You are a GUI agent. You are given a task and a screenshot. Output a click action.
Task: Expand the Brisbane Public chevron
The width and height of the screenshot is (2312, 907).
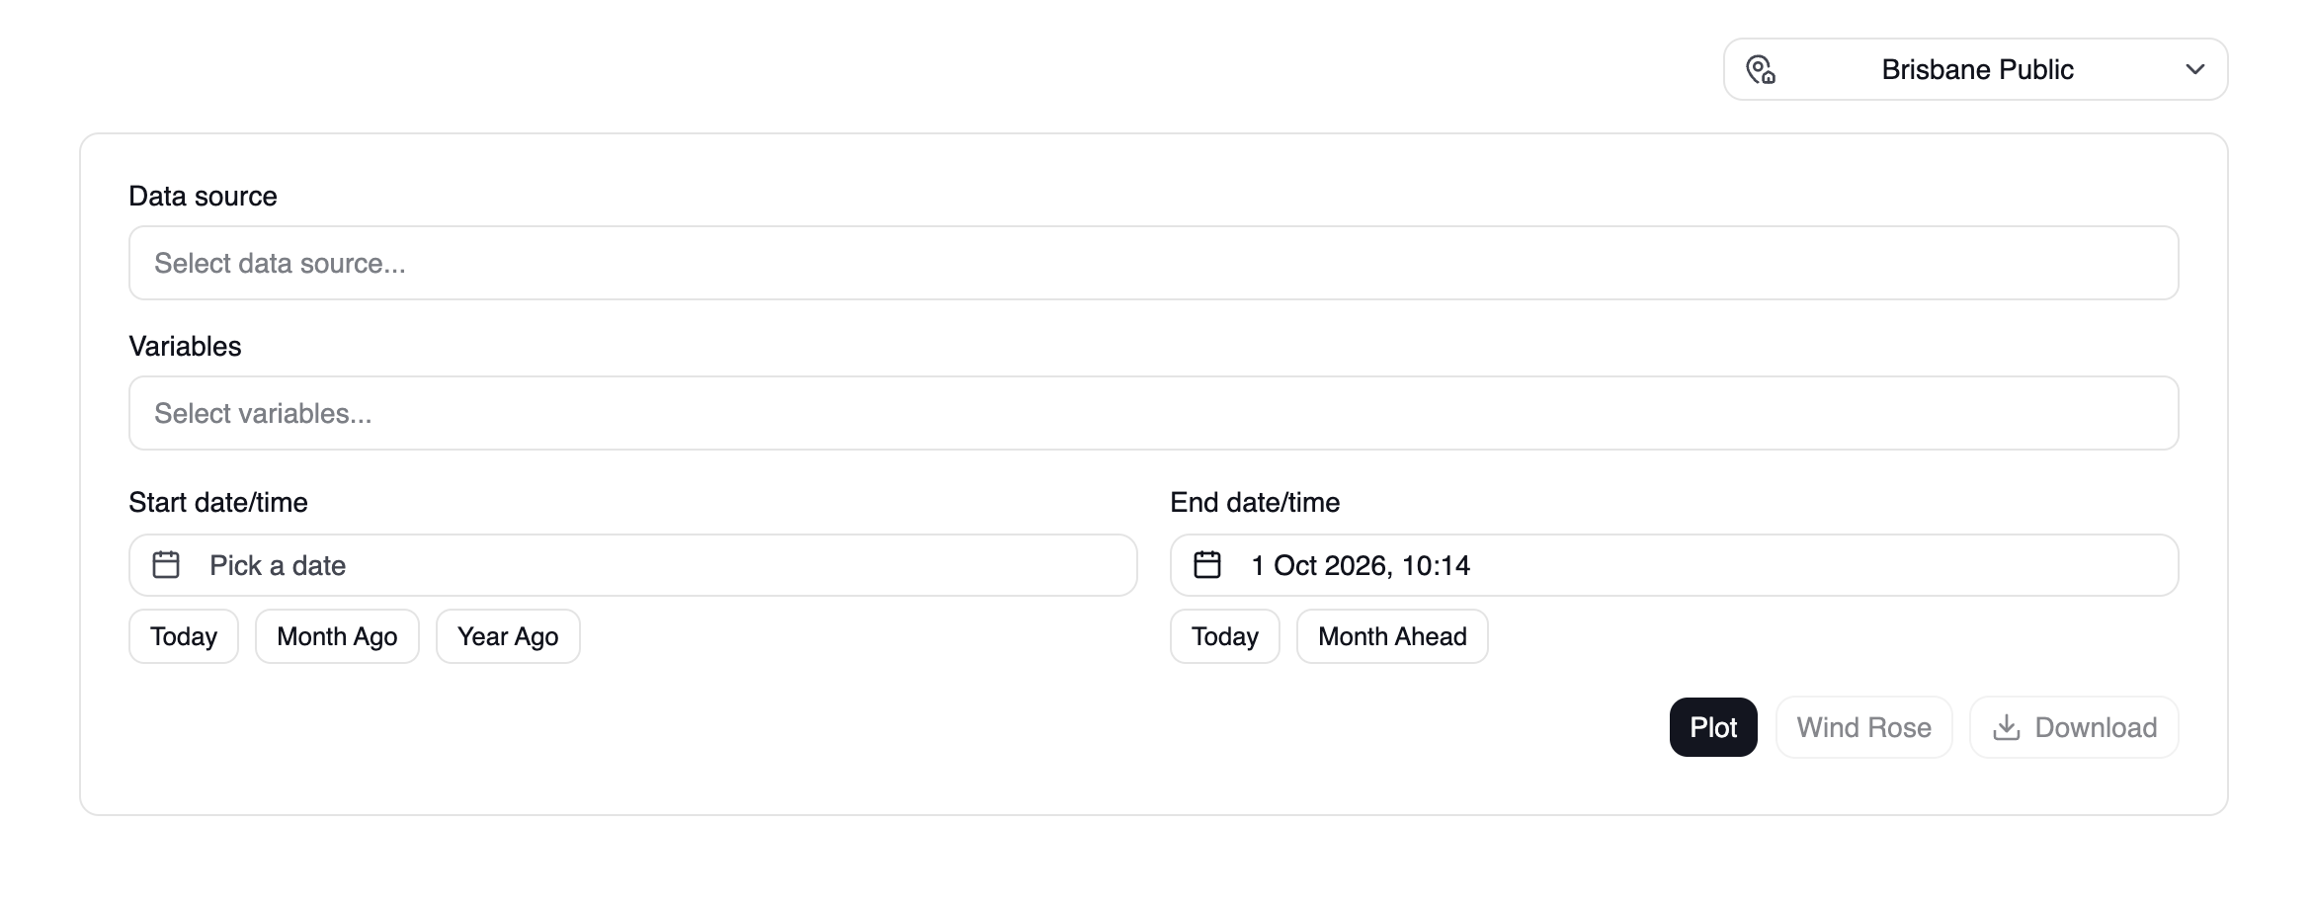(x=2195, y=69)
